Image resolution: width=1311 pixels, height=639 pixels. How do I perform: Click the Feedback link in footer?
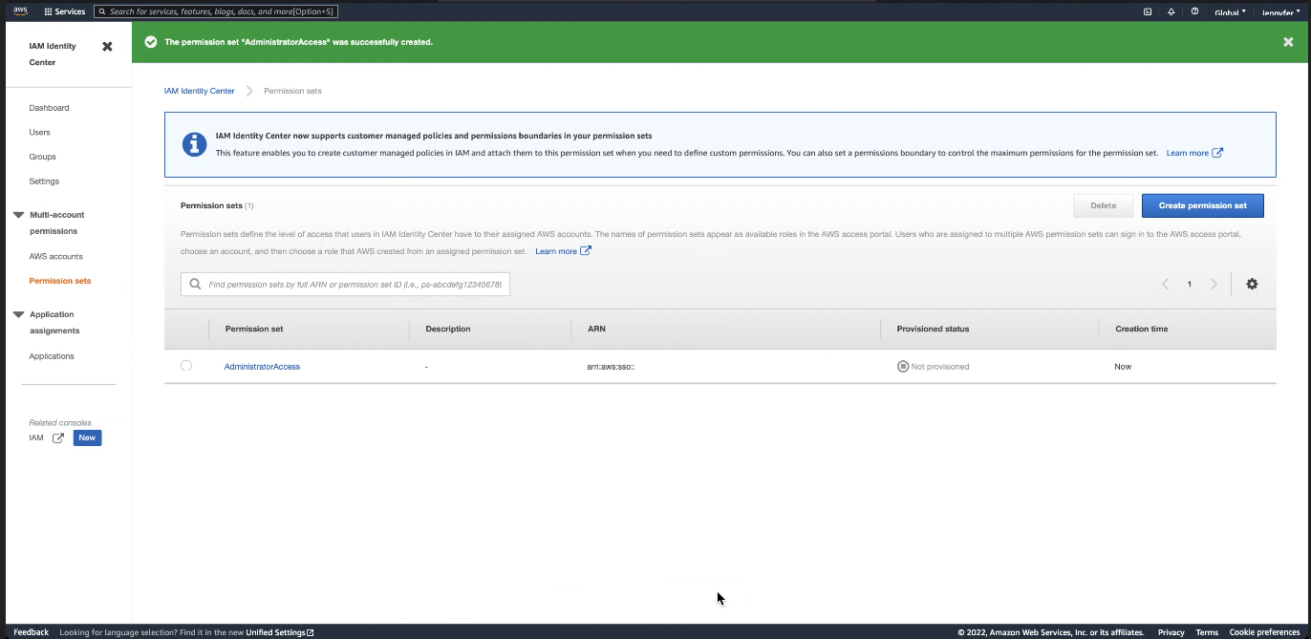[x=31, y=632]
